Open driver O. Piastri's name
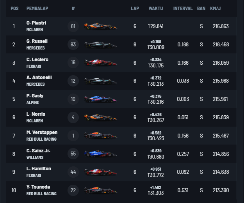The width and height of the screenshot is (244, 203). coord(37,23)
